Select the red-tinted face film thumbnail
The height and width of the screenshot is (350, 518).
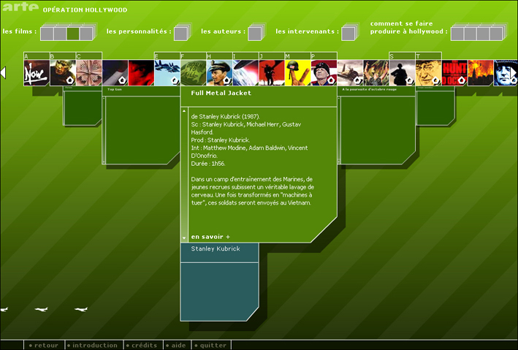coord(141,73)
